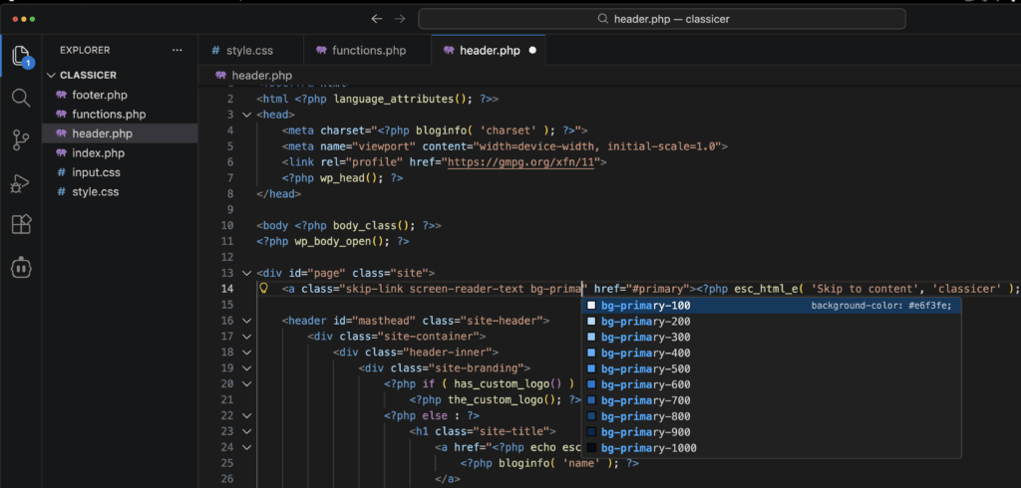Open Explorer more actions ellipsis
1021x488 pixels.
[177, 50]
